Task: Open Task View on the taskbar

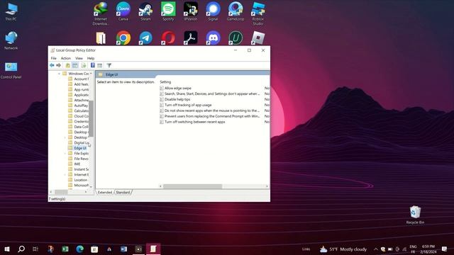Action: (35, 249)
